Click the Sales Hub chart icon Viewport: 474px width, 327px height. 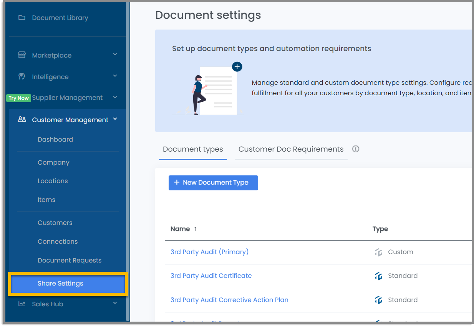pyautogui.click(x=22, y=304)
